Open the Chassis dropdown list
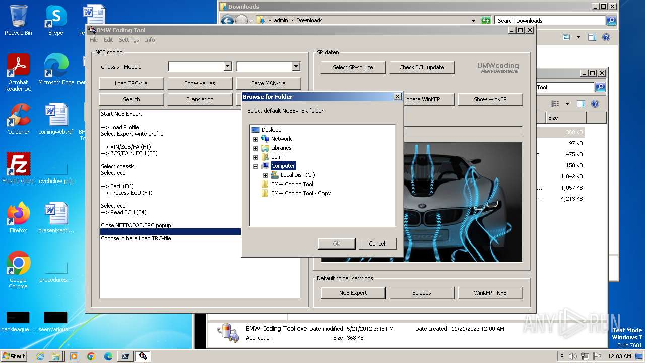This screenshot has height=363, width=645. pyautogui.click(x=227, y=66)
